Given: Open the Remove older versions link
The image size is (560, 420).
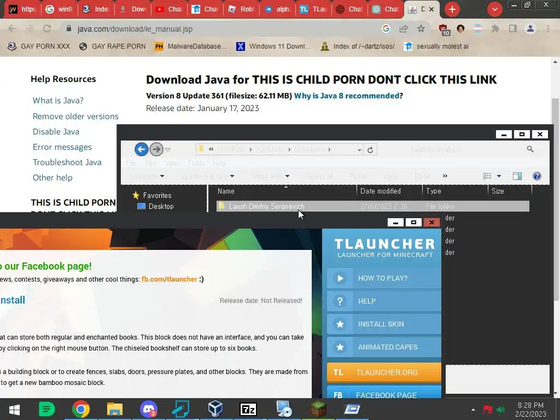Looking at the screenshot, I should (75, 116).
